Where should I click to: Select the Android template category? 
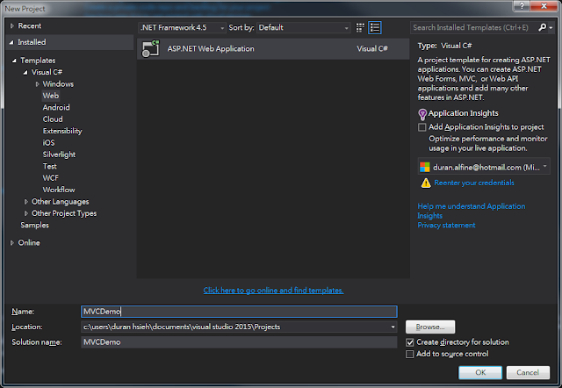point(56,107)
